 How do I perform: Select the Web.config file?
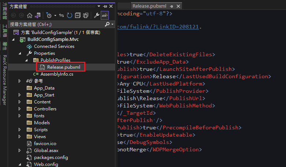[x=46, y=164]
